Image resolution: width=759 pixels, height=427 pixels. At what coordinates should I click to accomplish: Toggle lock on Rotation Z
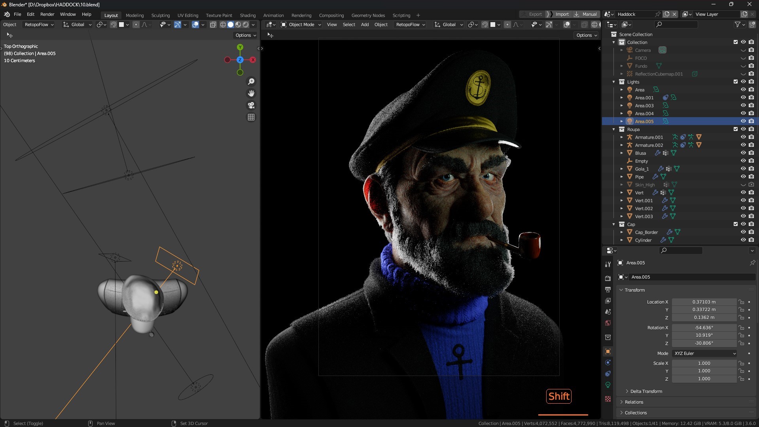coord(742,343)
